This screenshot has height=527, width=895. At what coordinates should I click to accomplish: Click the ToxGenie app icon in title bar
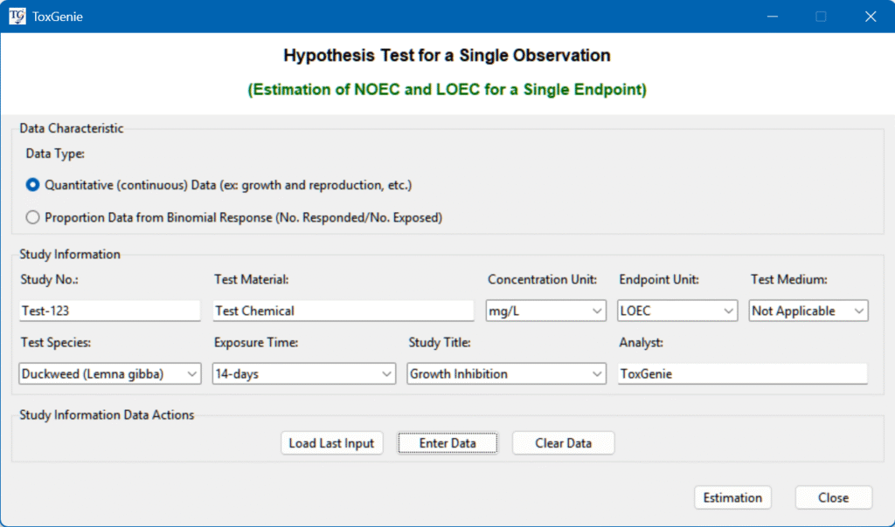tap(17, 16)
